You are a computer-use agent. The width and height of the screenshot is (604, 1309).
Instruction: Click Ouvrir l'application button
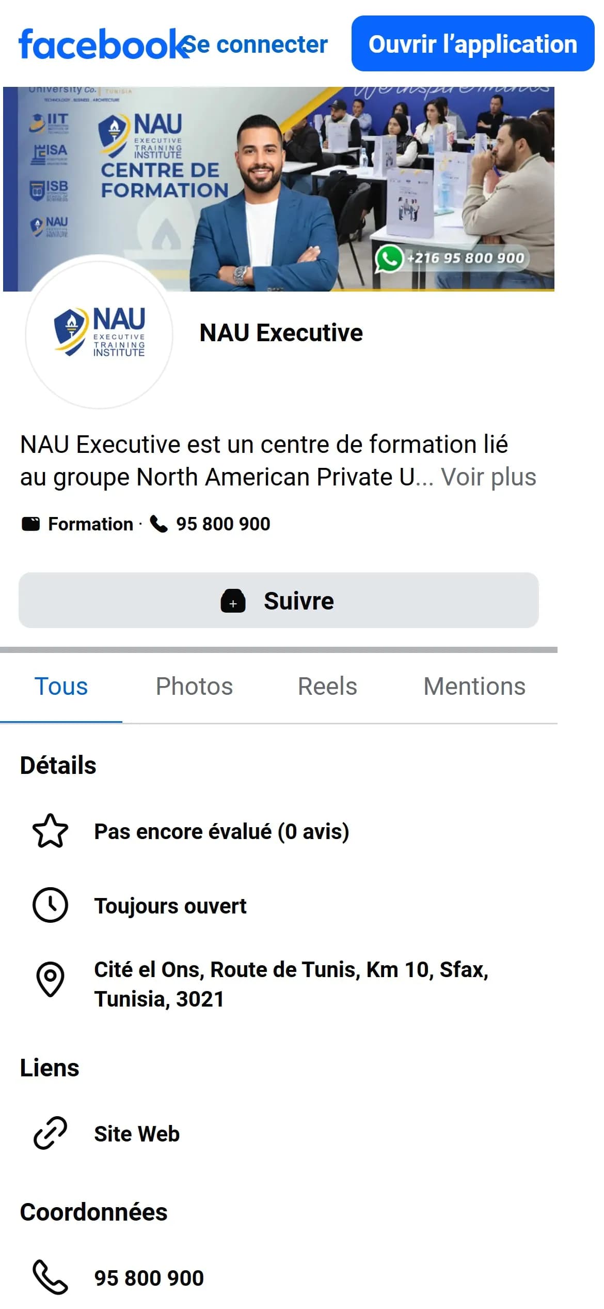click(473, 43)
